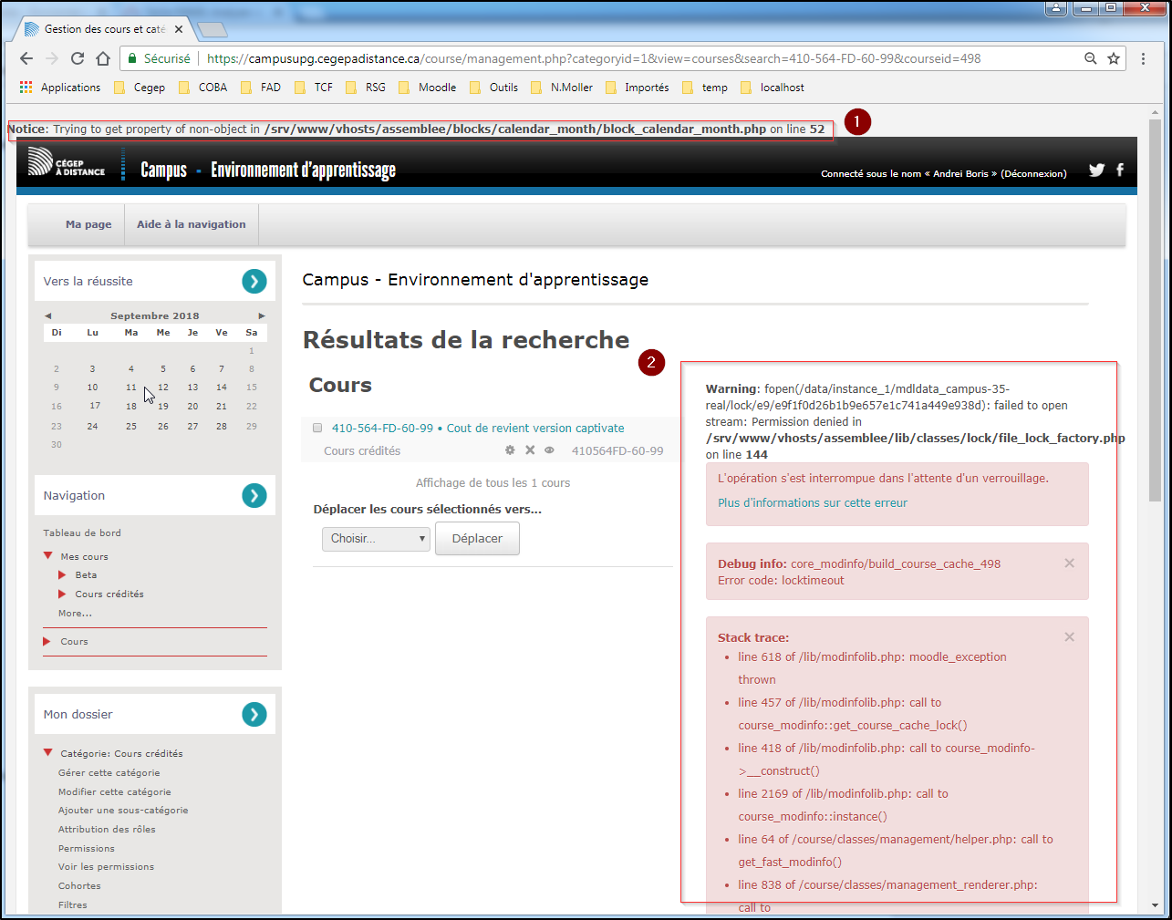1172x920 pixels.
Task: Click the browser reload page icon
Action: [x=78, y=58]
